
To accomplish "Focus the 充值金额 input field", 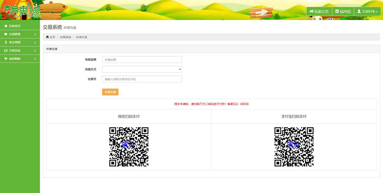I will coord(142,59).
